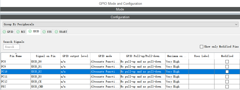Sort by GPIO Pull-up/Pull-down column header
Viewport: 240px width, 90px height.
coord(143,56)
